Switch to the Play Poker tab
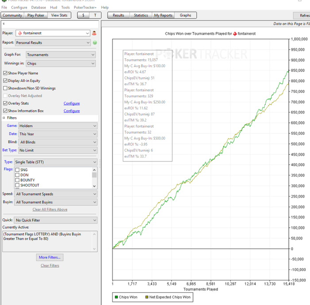This screenshot has height=305, width=310. (x=36, y=15)
